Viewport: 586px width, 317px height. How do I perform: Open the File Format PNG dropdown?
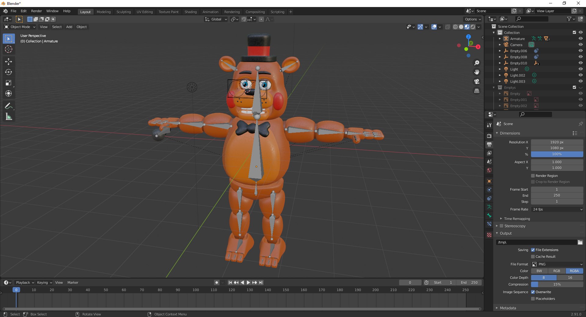pyautogui.click(x=557, y=264)
